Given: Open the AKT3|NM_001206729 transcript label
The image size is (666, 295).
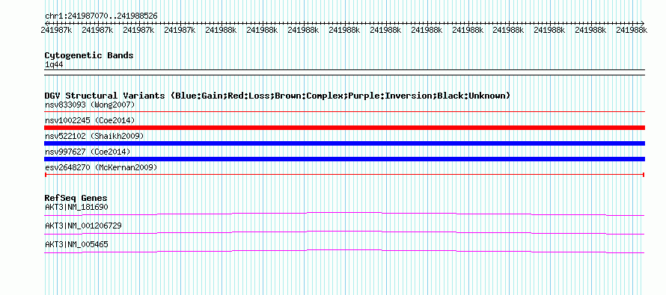Looking at the screenshot, I should click(x=83, y=226).
